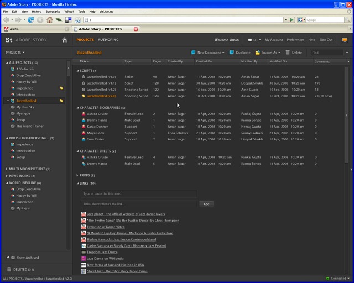The width and height of the screenshot is (354, 283).
Task: Open the Firefox Bookmarks menu
Action: (x=53, y=12)
